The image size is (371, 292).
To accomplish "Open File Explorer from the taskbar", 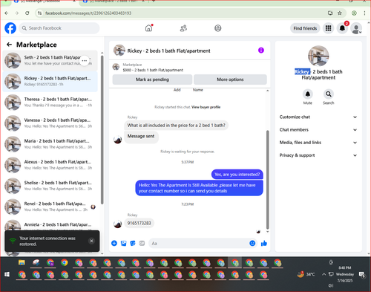I will pos(22,262).
